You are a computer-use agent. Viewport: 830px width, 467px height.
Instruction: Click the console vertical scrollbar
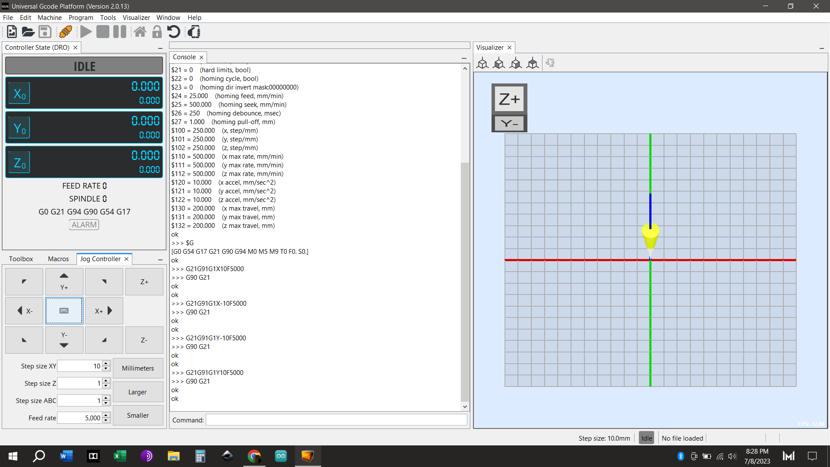[465, 281]
